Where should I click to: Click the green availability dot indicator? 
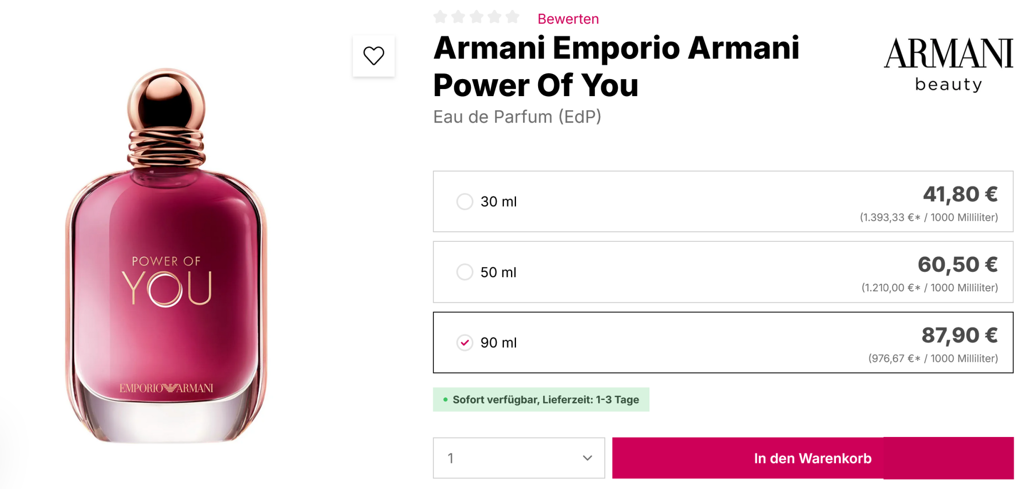click(x=445, y=399)
